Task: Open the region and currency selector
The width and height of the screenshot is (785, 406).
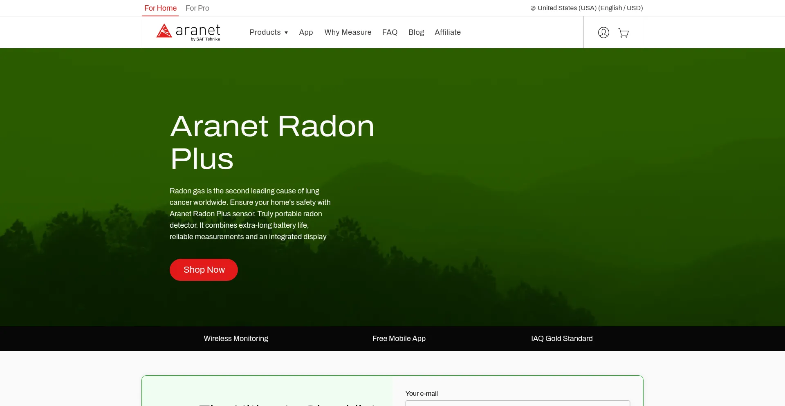Action: click(x=587, y=8)
